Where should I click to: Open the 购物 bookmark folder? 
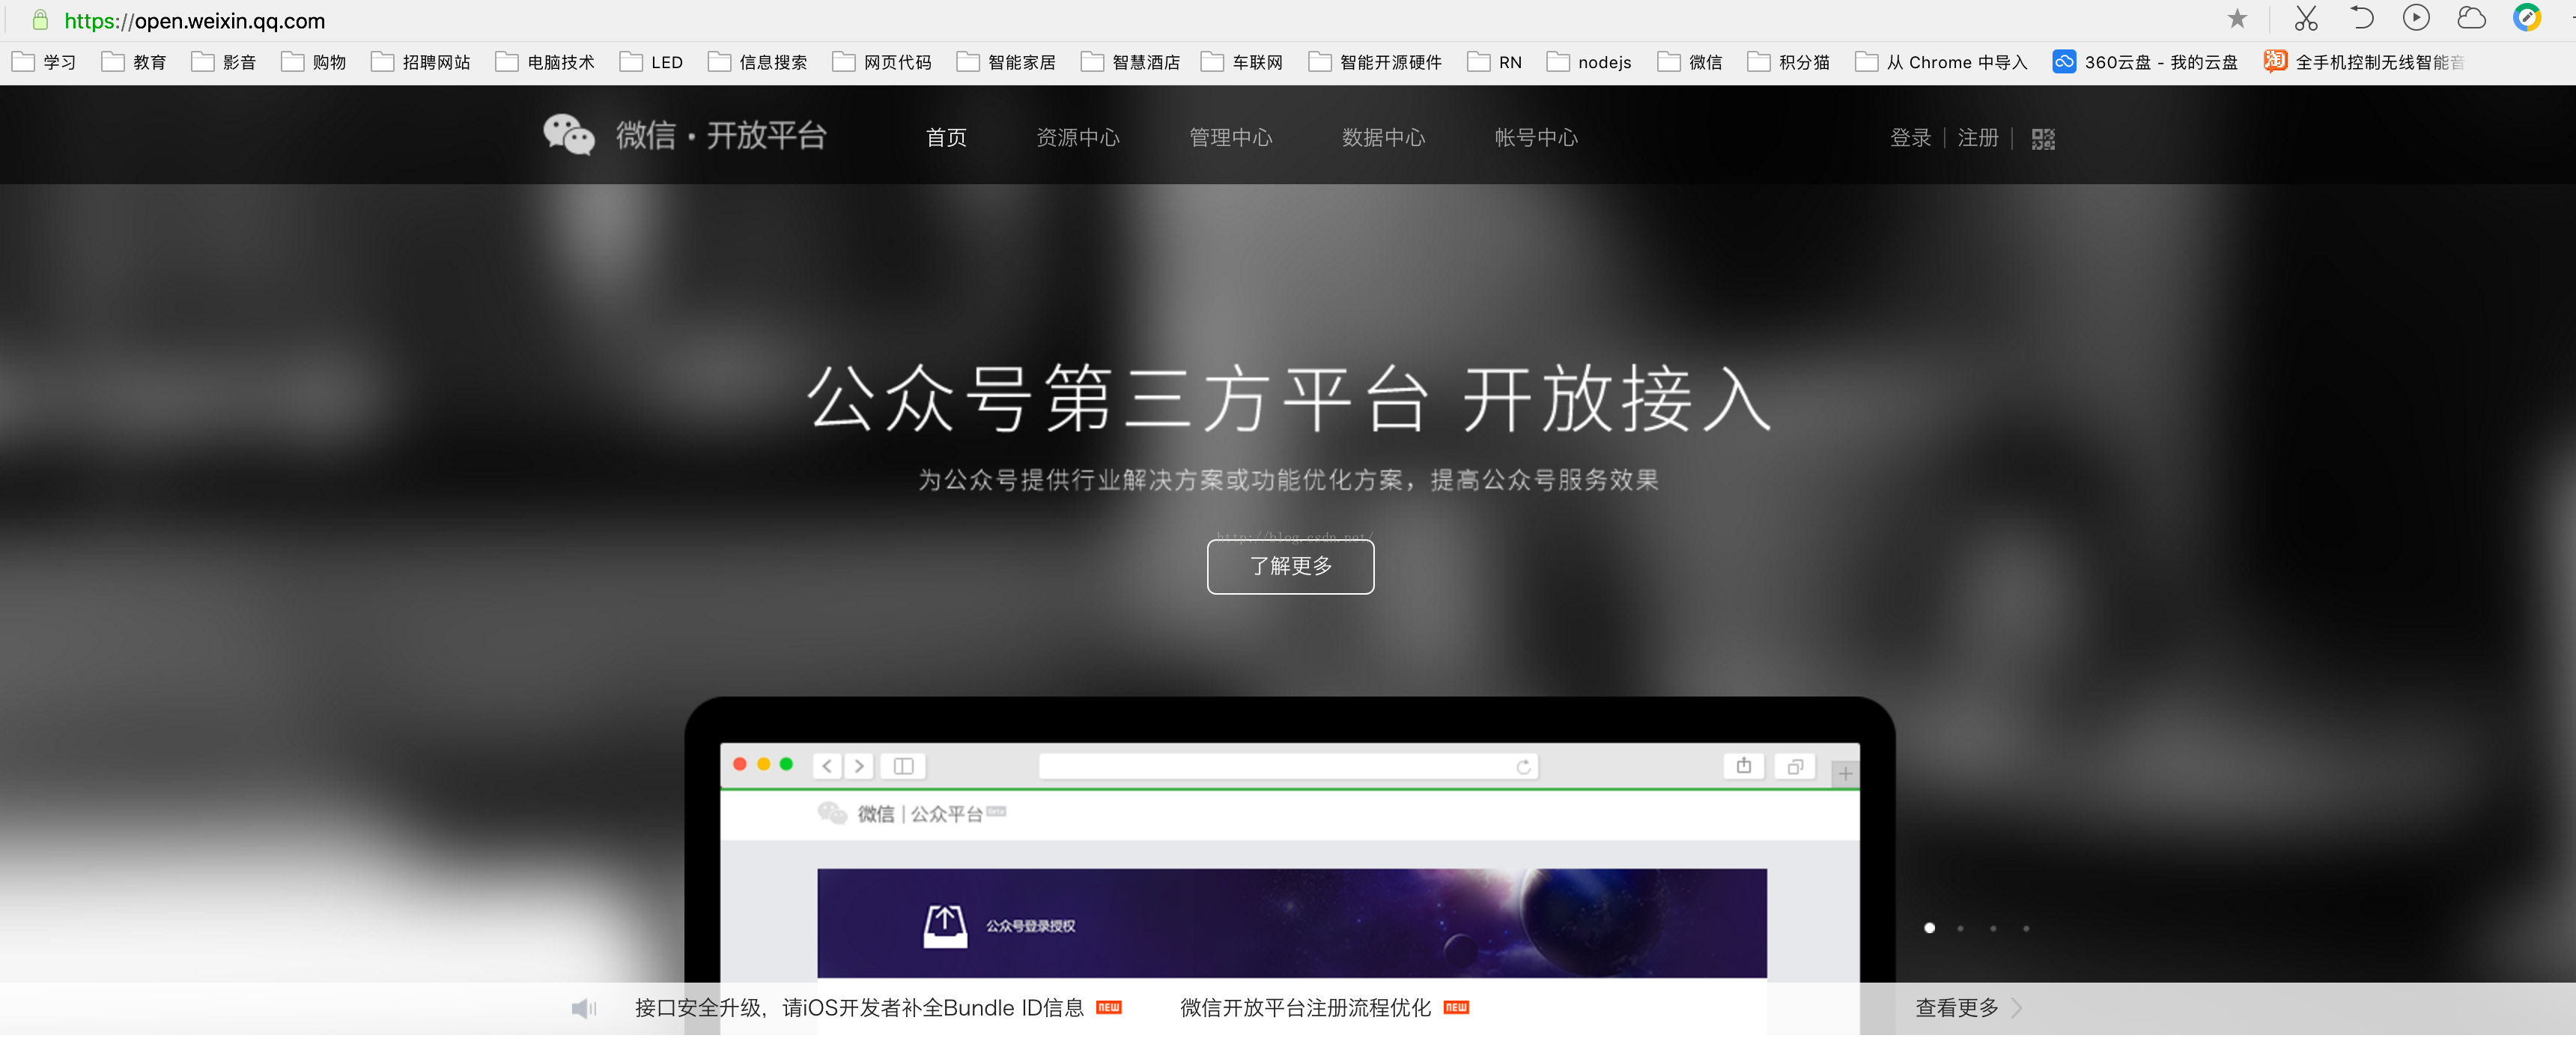point(314,62)
